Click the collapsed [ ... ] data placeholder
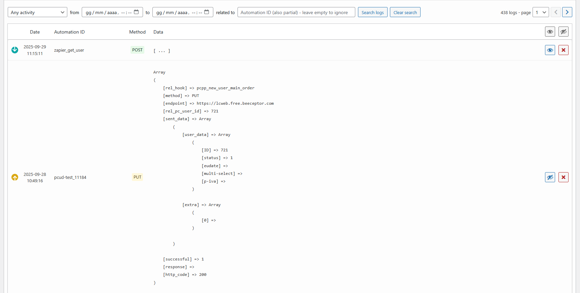The height and width of the screenshot is (293, 580). (162, 51)
